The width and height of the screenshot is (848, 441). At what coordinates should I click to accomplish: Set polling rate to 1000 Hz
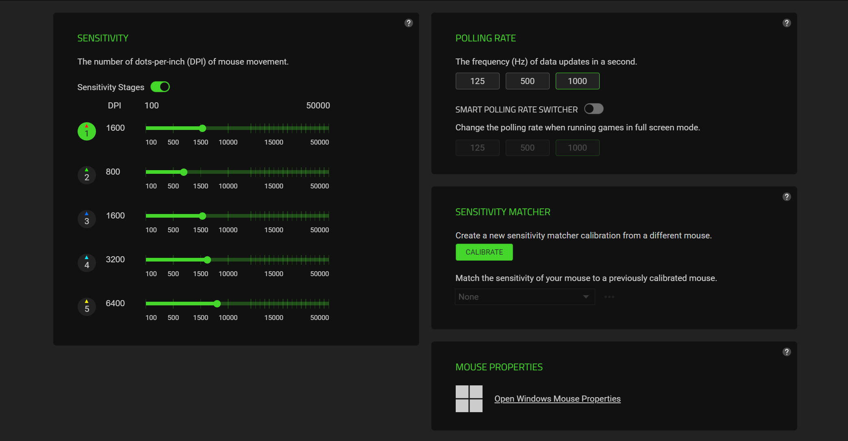(x=577, y=81)
